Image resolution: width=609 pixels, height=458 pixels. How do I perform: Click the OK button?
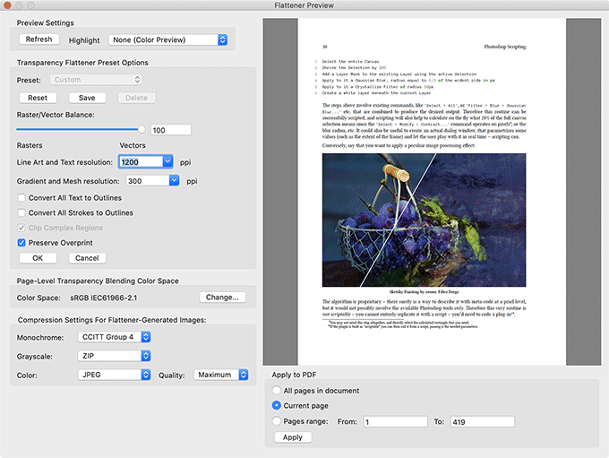[x=38, y=258]
